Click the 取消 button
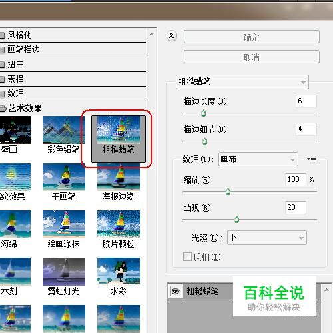 pos(252,57)
